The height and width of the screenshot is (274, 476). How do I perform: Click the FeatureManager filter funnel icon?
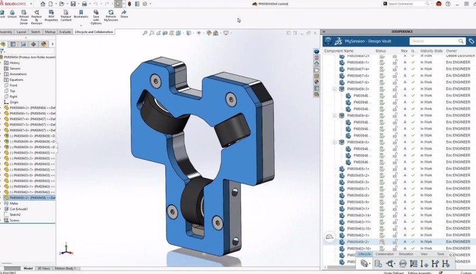[x=2, y=51]
